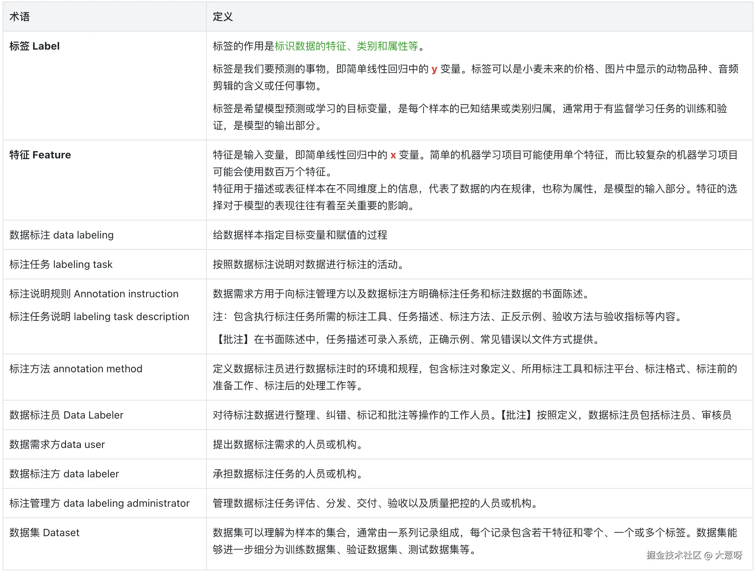This screenshot has width=756, height=574.
Task: Click the 【批注】 note in the annotation instruction definition
Action: coord(233,340)
